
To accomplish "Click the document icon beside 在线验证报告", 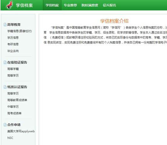I will (5, 62).
